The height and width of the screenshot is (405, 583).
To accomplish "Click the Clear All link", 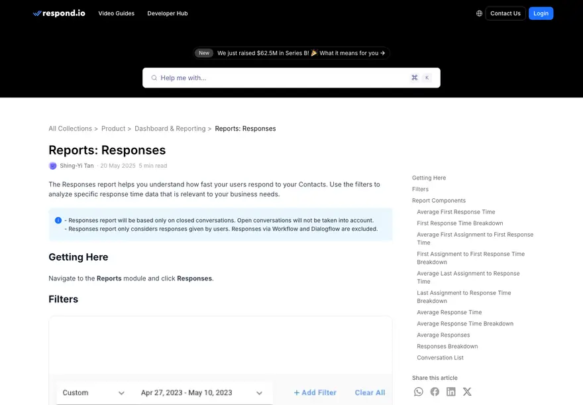I will tap(370, 392).
